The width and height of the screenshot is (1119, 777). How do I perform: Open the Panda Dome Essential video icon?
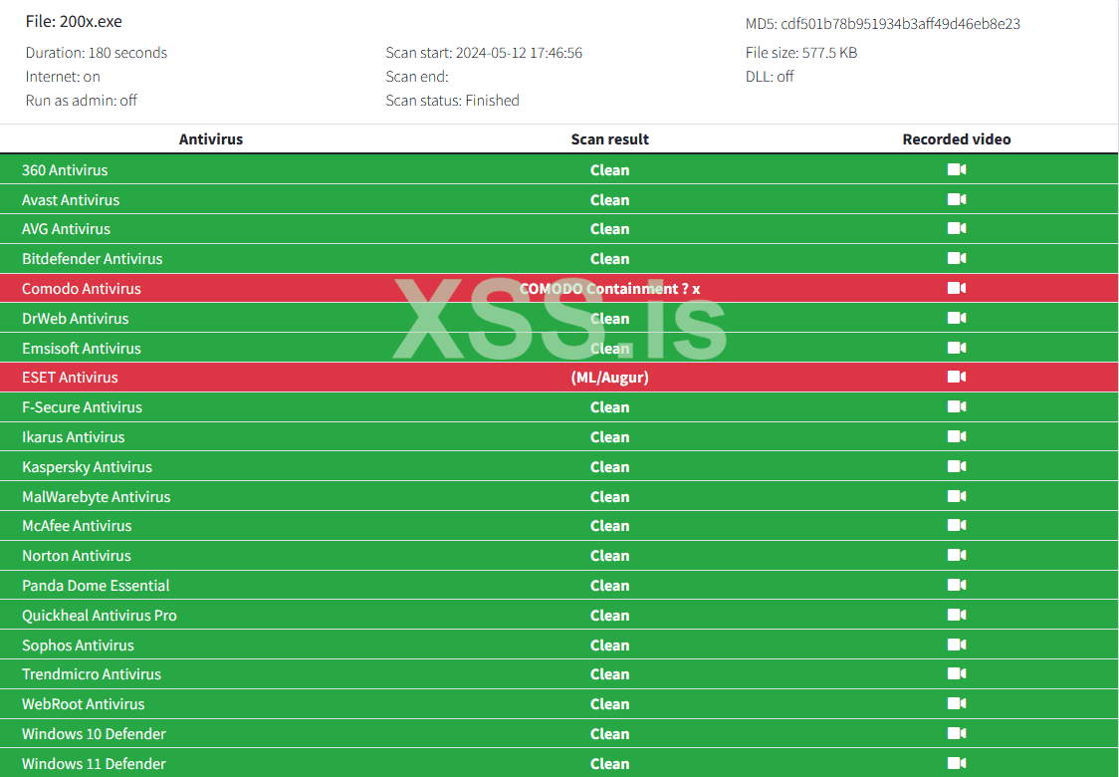[x=957, y=585]
